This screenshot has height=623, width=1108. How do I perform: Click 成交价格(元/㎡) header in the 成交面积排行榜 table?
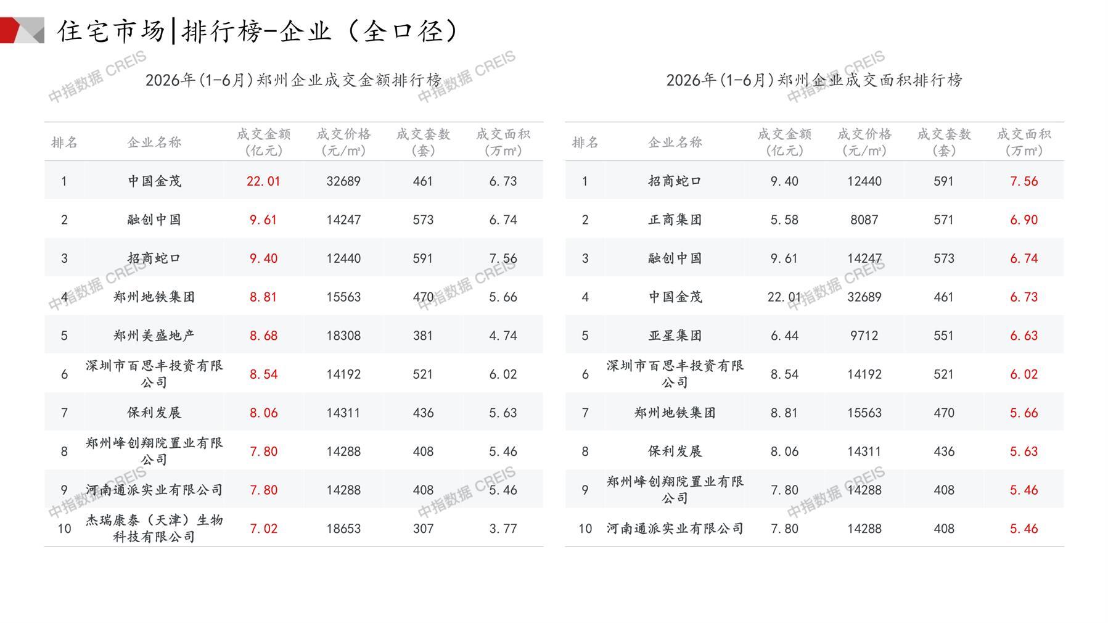(864, 142)
